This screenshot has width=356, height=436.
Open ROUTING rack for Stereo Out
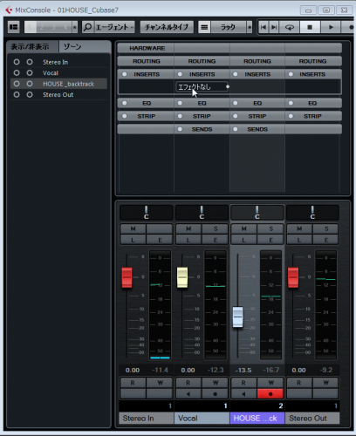pos(313,61)
